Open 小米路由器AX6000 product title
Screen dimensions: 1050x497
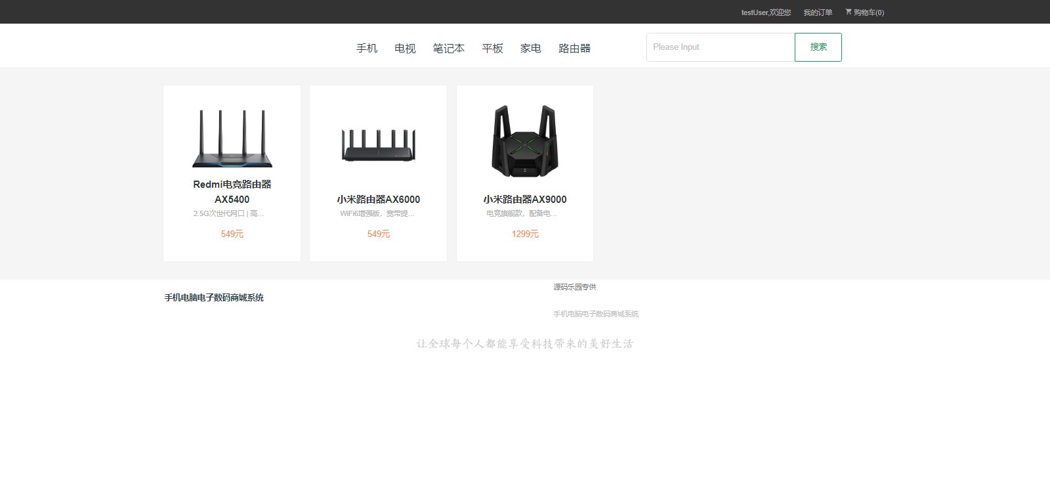click(x=379, y=200)
